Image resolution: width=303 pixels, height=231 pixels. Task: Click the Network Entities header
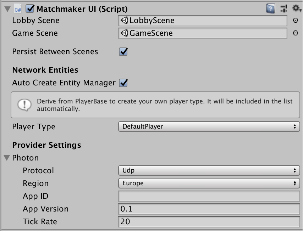45,70
